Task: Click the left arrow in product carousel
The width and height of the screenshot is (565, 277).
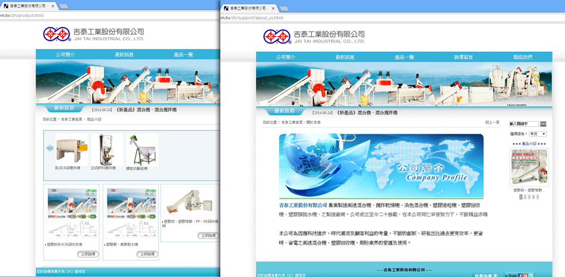Action: 50,148
